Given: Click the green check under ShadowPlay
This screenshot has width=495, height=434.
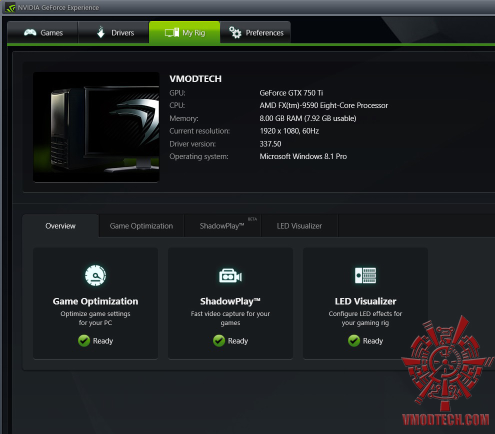Looking at the screenshot, I should tap(219, 341).
